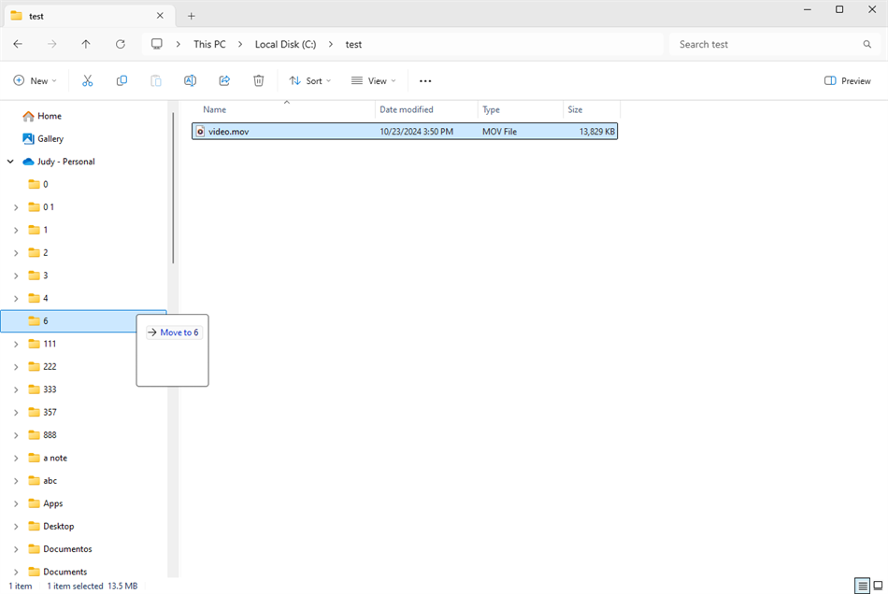Refresh the current folder view
The image size is (888, 594).
tap(121, 44)
